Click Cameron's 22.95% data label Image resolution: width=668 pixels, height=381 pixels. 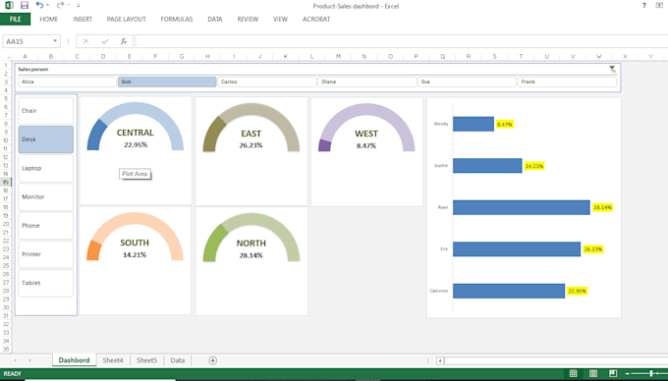[578, 292]
